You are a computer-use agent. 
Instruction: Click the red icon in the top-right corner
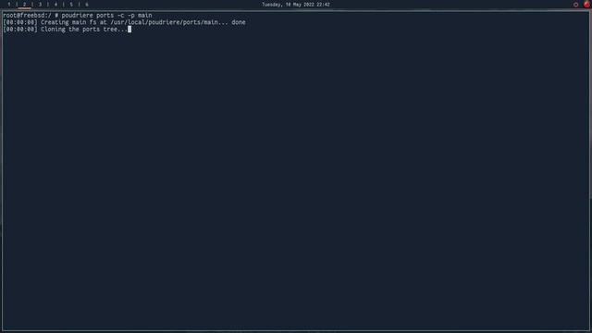point(586,4)
